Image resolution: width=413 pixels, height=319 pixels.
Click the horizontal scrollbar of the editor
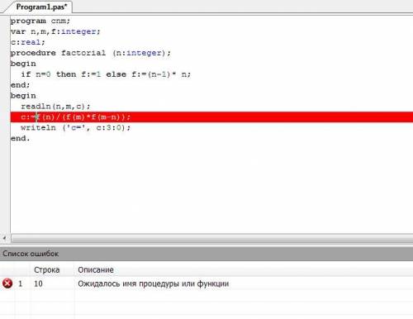[212, 238]
